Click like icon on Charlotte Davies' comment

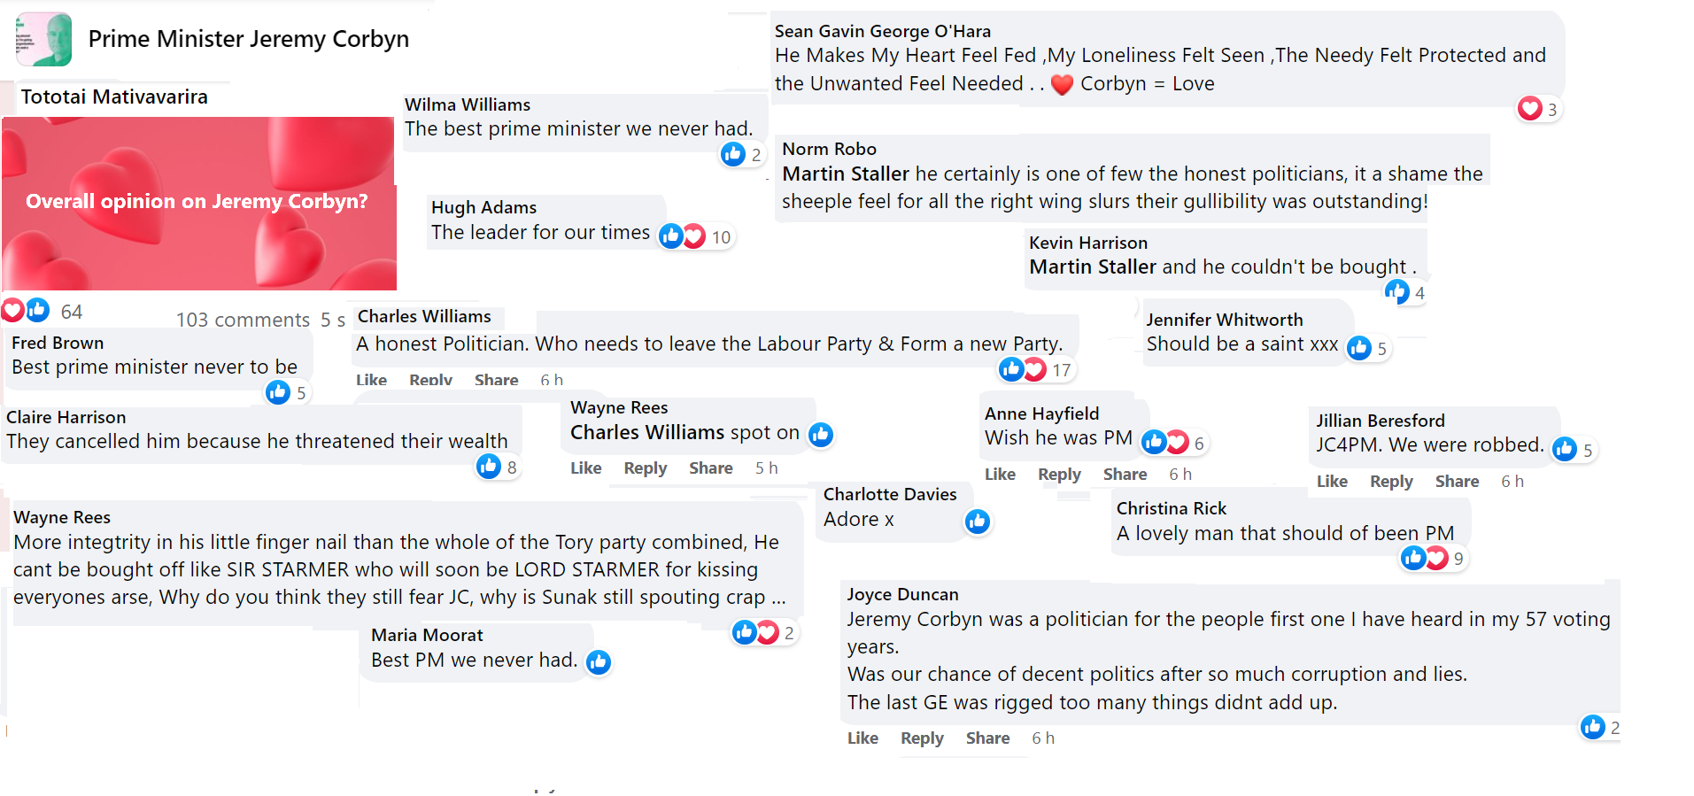[x=978, y=522]
